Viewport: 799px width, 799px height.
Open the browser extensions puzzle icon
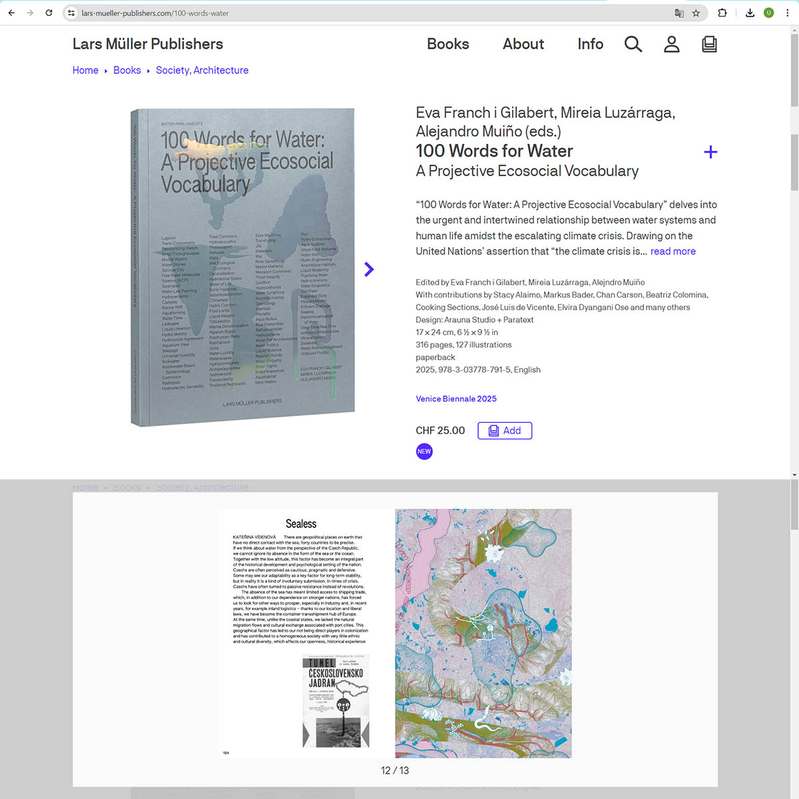pos(722,13)
